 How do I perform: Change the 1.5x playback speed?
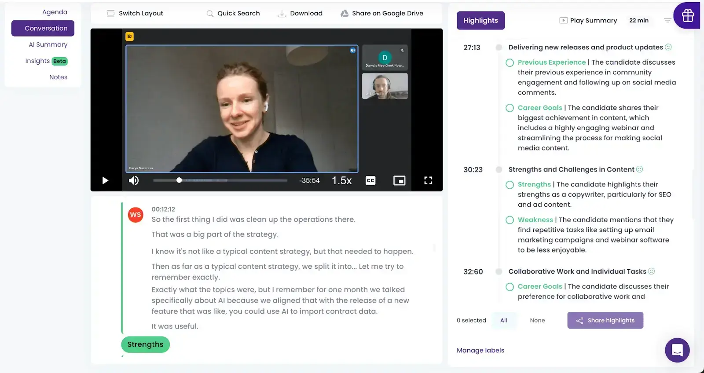[x=341, y=180]
